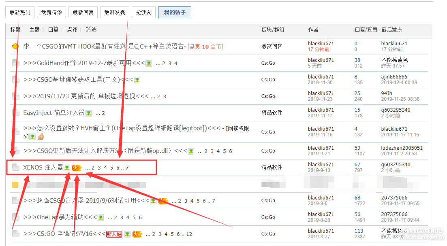Click the reply count 113 on the 至强陀螺V16 thread
The image size is (447, 246).
click(359, 231)
